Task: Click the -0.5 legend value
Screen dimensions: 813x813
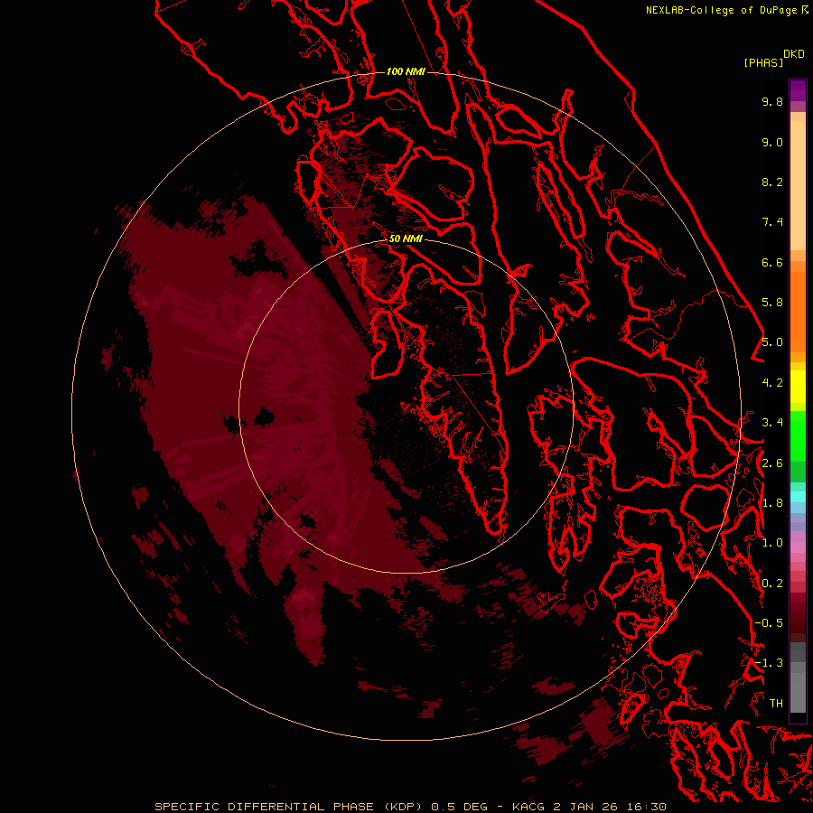Action: [769, 623]
